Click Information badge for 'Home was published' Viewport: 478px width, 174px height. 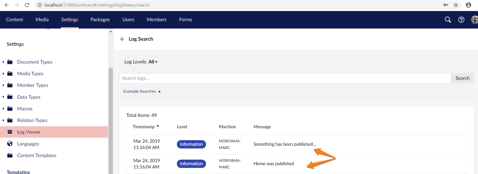click(191, 164)
